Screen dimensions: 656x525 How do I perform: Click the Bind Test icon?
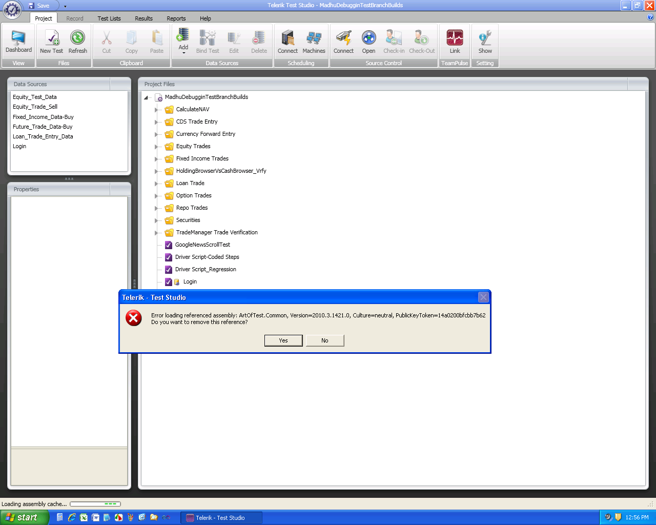(208, 42)
